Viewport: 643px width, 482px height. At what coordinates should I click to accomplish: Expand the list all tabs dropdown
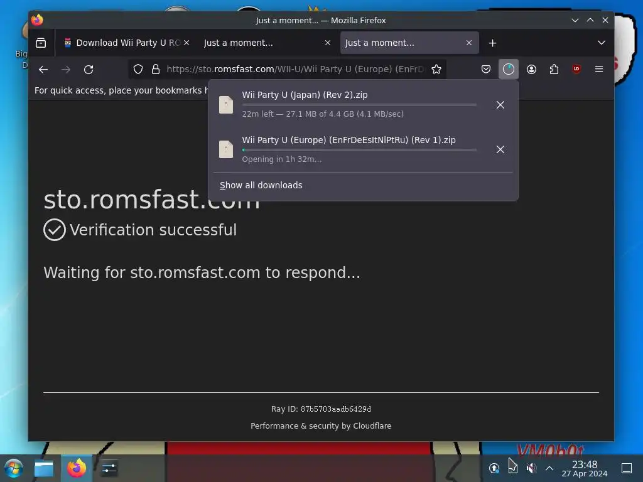point(601,43)
